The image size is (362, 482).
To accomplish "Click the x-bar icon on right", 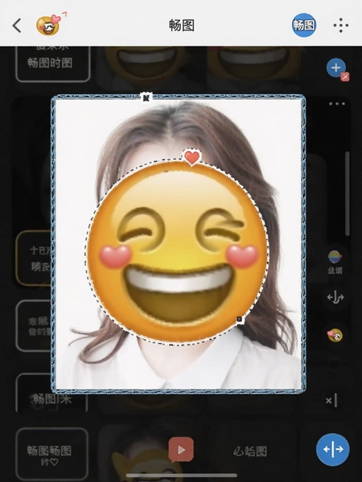I will click(x=331, y=400).
